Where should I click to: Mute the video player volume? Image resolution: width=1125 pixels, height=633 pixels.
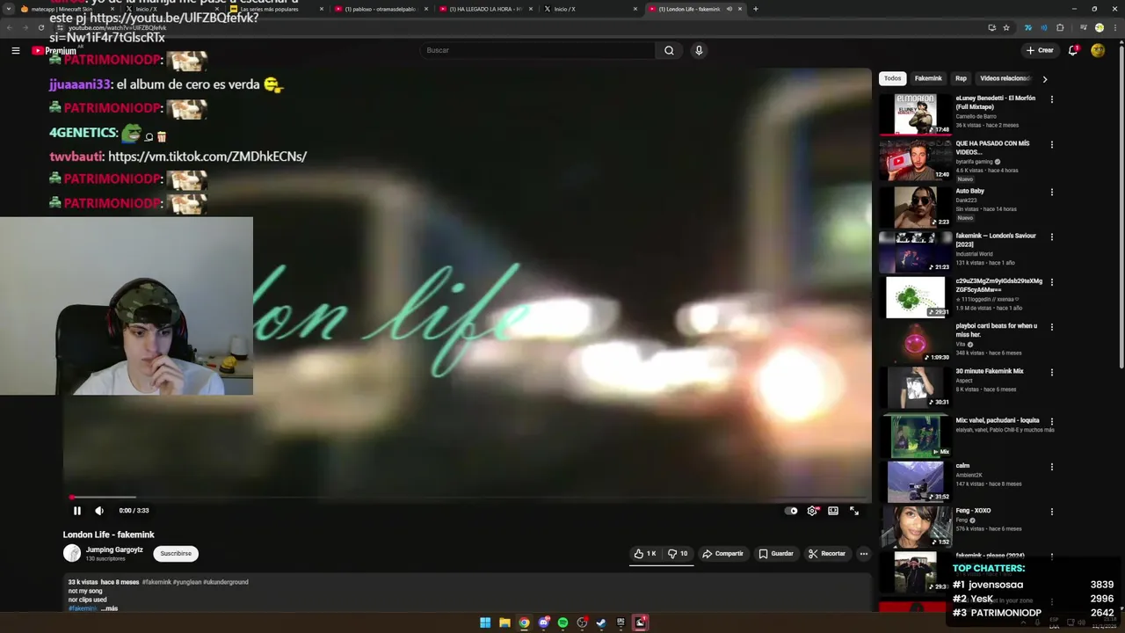pos(99,511)
